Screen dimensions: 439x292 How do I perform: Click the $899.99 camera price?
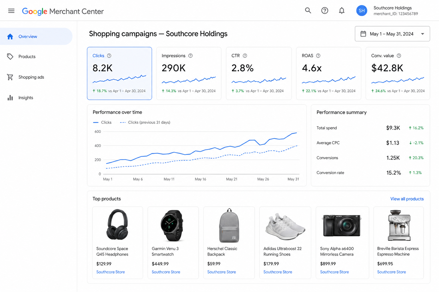(x=328, y=264)
